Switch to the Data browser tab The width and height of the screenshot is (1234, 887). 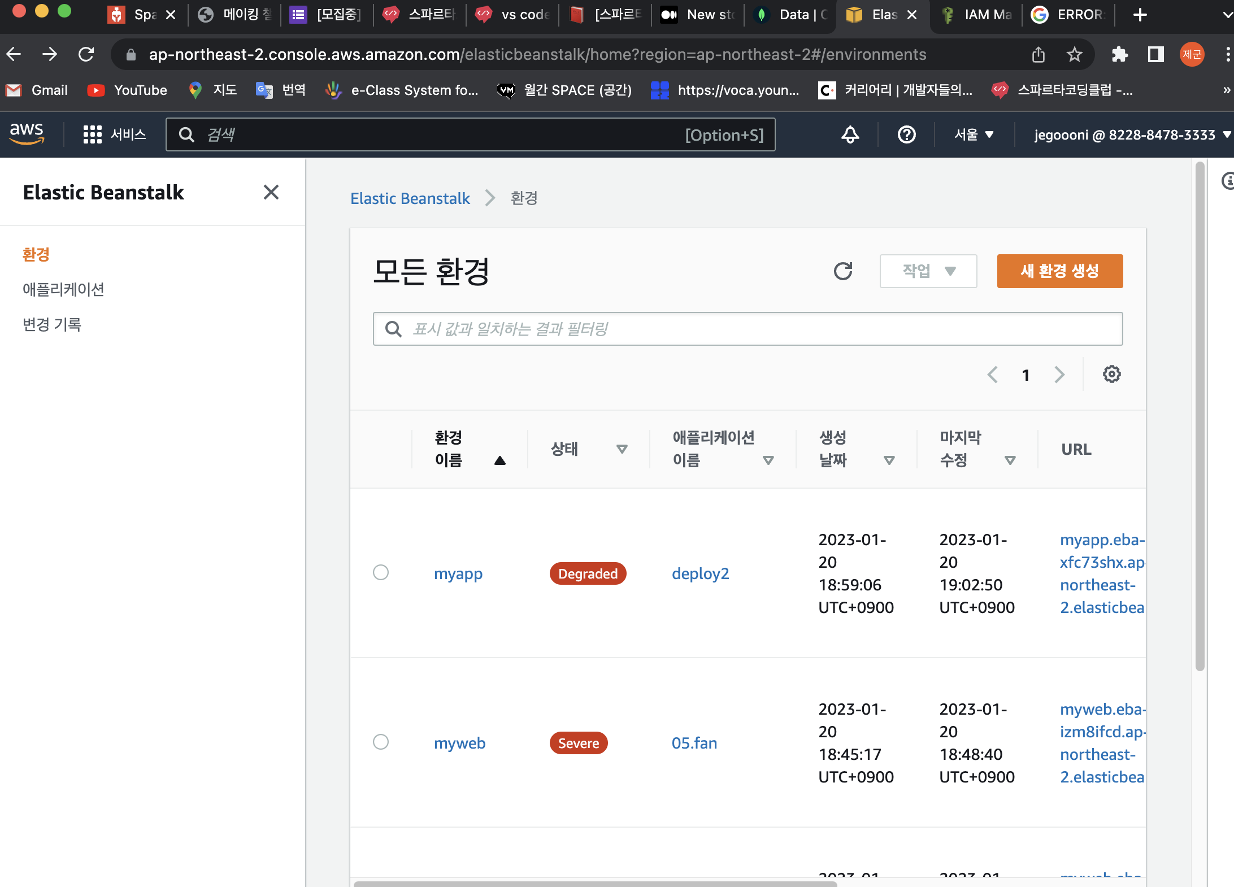point(790,15)
